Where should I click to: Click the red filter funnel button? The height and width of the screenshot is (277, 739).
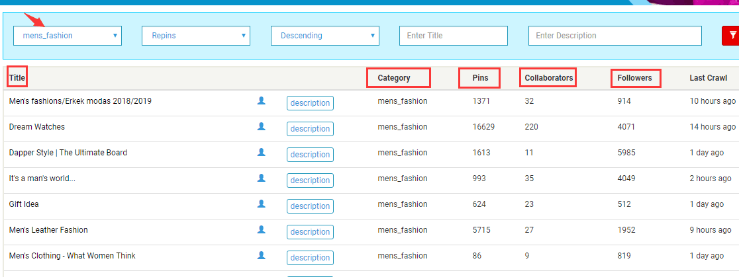[x=731, y=36]
